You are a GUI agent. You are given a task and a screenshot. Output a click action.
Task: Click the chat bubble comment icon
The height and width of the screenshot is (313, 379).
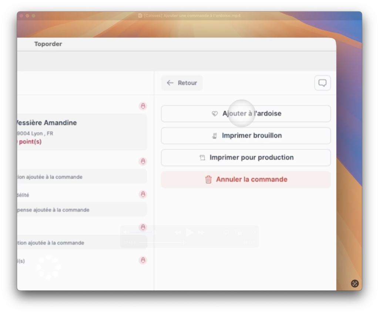(322, 83)
